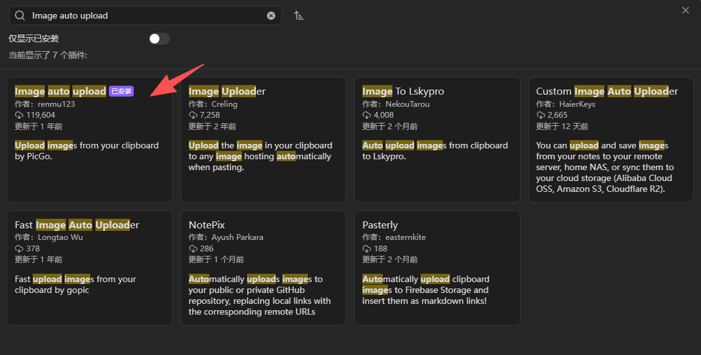Viewport: 701px width, 355px height.
Task: Toggle show installed plugins only
Action: 159,39
